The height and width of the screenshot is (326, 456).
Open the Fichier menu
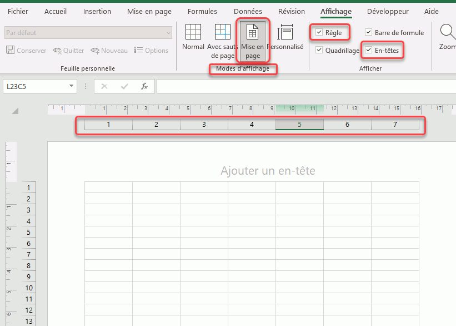point(18,12)
